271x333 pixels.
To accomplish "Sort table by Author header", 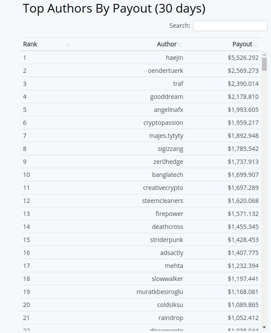I will point(167,44).
